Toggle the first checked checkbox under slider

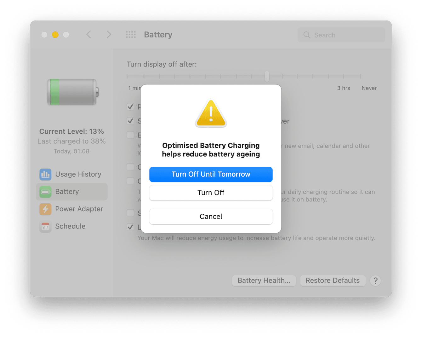click(x=130, y=107)
